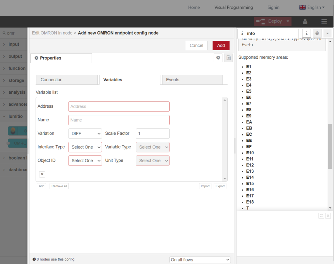Focus the Scale Factor input field

coord(153,133)
